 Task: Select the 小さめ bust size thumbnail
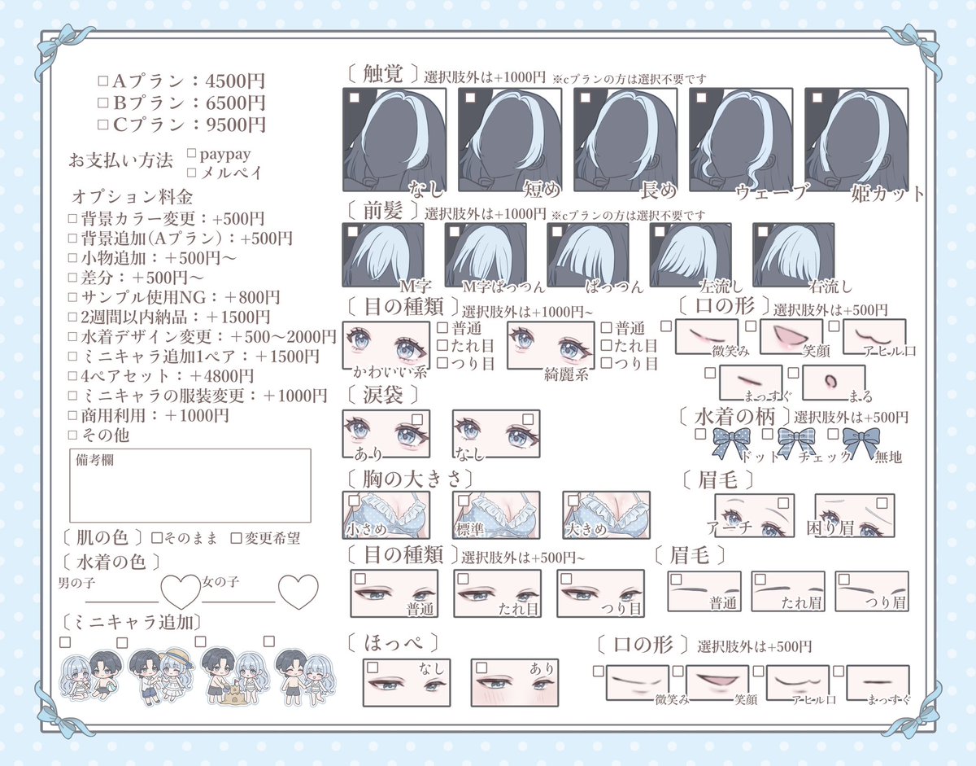click(386, 514)
